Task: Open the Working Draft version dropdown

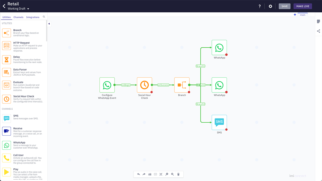Action: [x=18, y=9]
